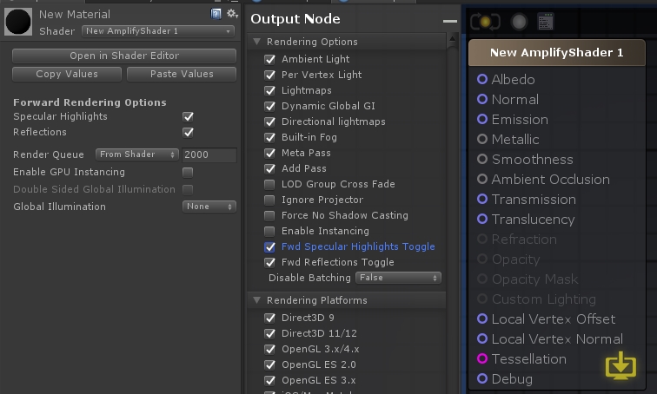Click the Smoothness input port circle

[482, 159]
